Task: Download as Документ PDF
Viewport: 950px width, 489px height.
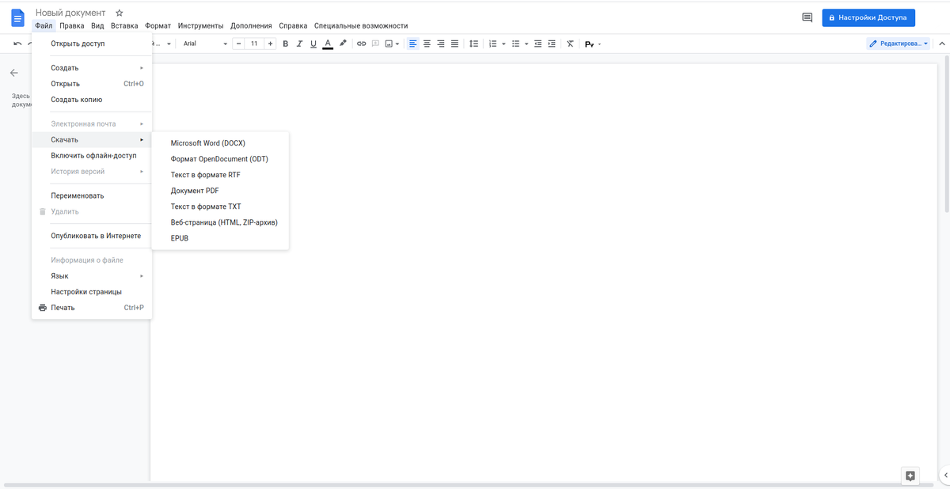Action: (x=220, y=191)
